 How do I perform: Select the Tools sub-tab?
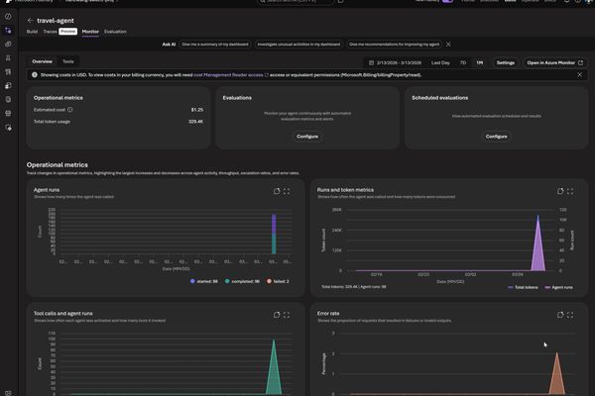click(x=68, y=61)
